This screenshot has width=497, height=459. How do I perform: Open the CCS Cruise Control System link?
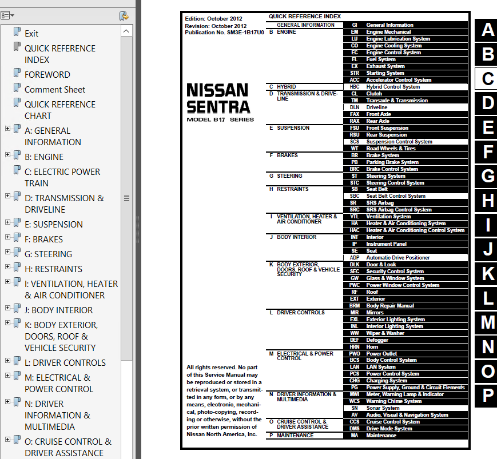click(x=405, y=422)
